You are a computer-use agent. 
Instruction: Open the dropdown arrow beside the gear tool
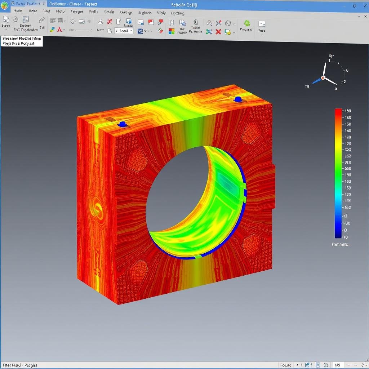[234, 23]
